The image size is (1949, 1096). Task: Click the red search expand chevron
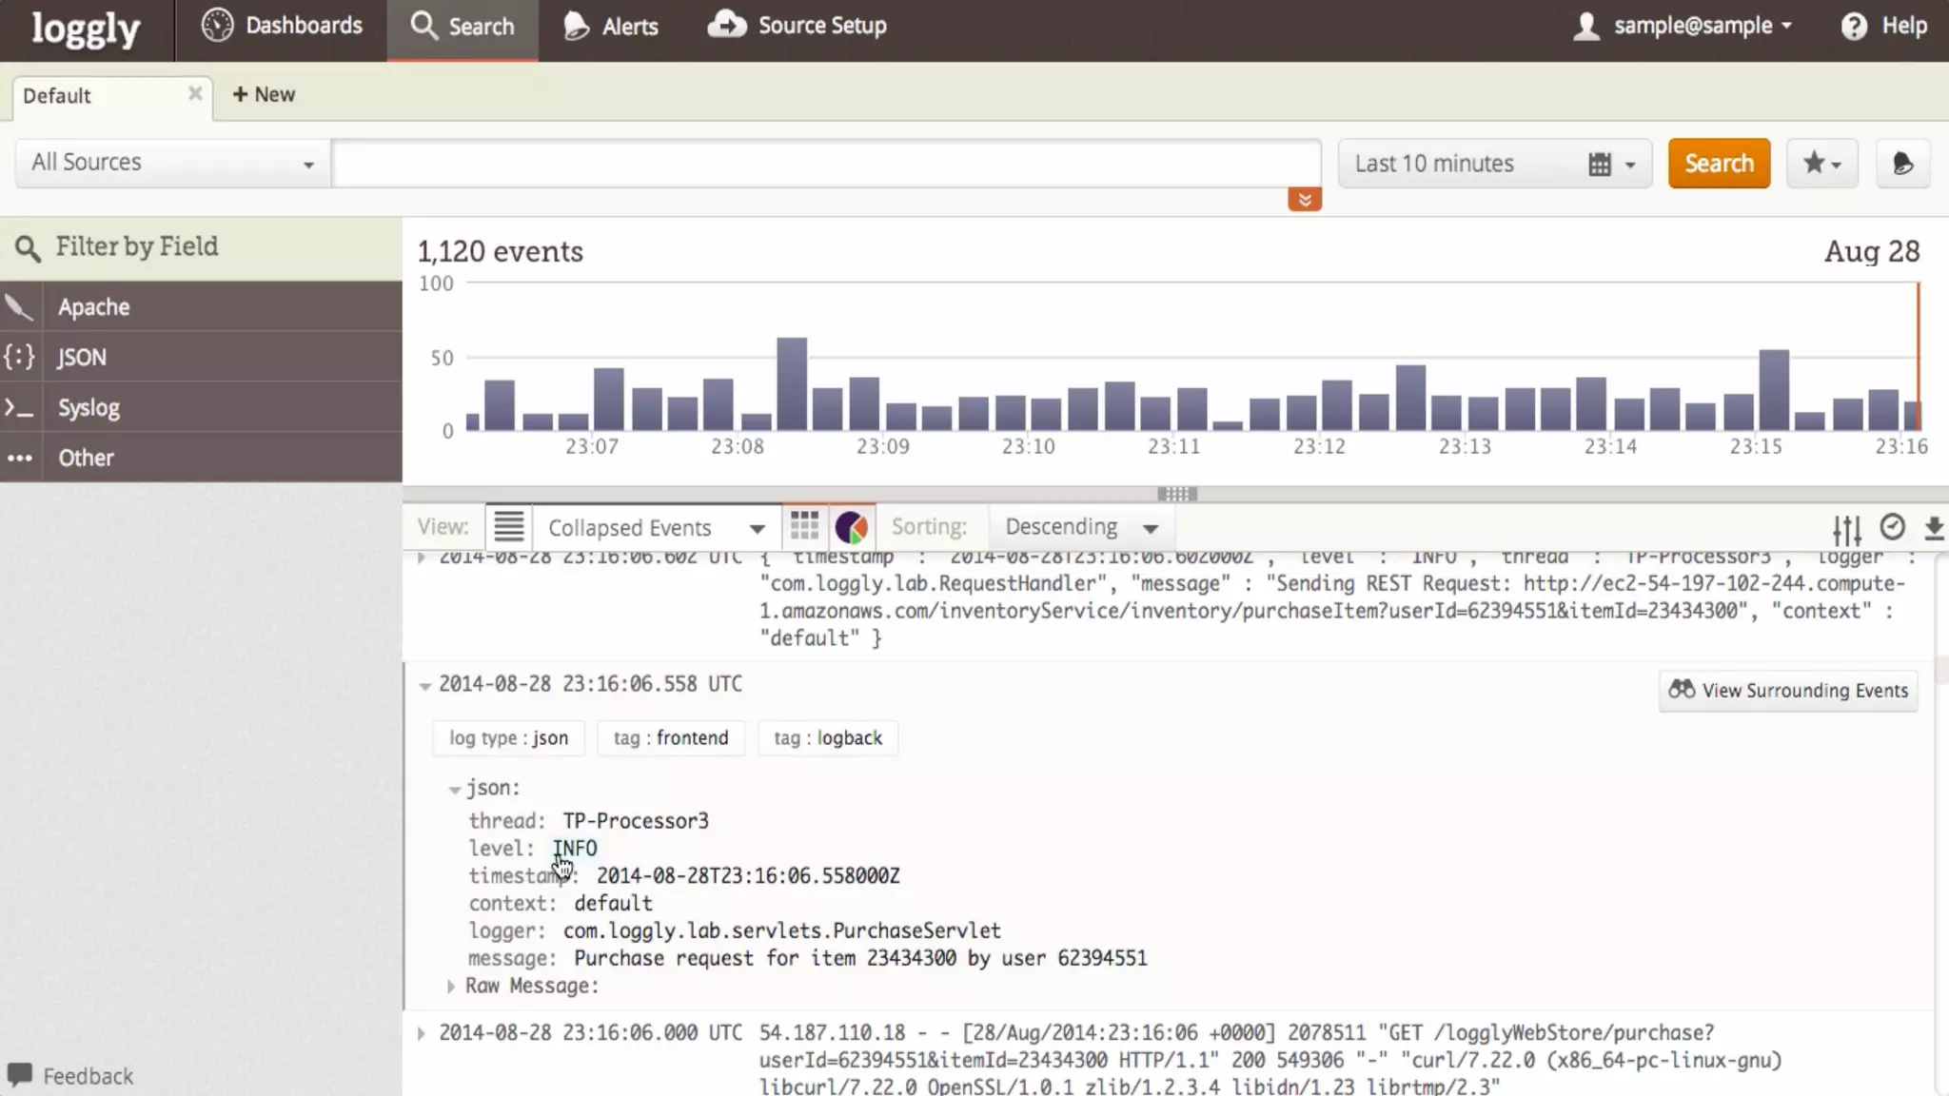click(1305, 199)
